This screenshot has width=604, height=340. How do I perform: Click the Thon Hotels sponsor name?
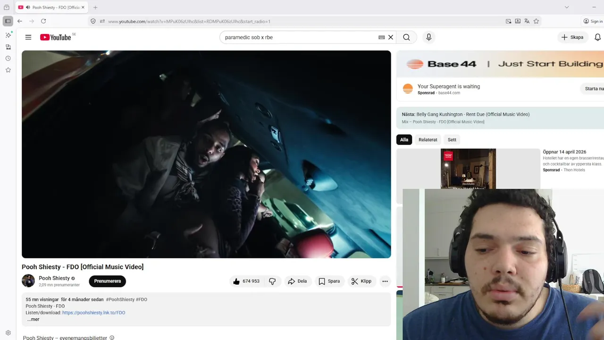(574, 170)
